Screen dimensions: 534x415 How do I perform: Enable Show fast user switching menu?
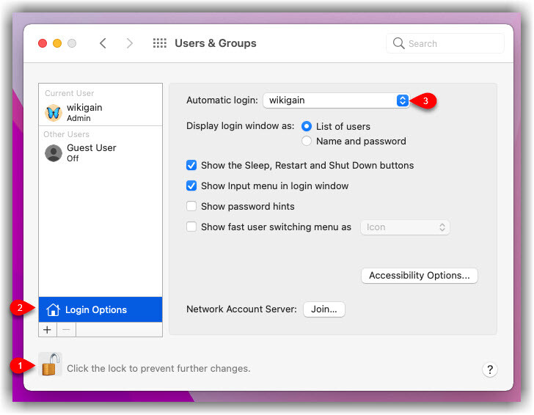coord(191,227)
